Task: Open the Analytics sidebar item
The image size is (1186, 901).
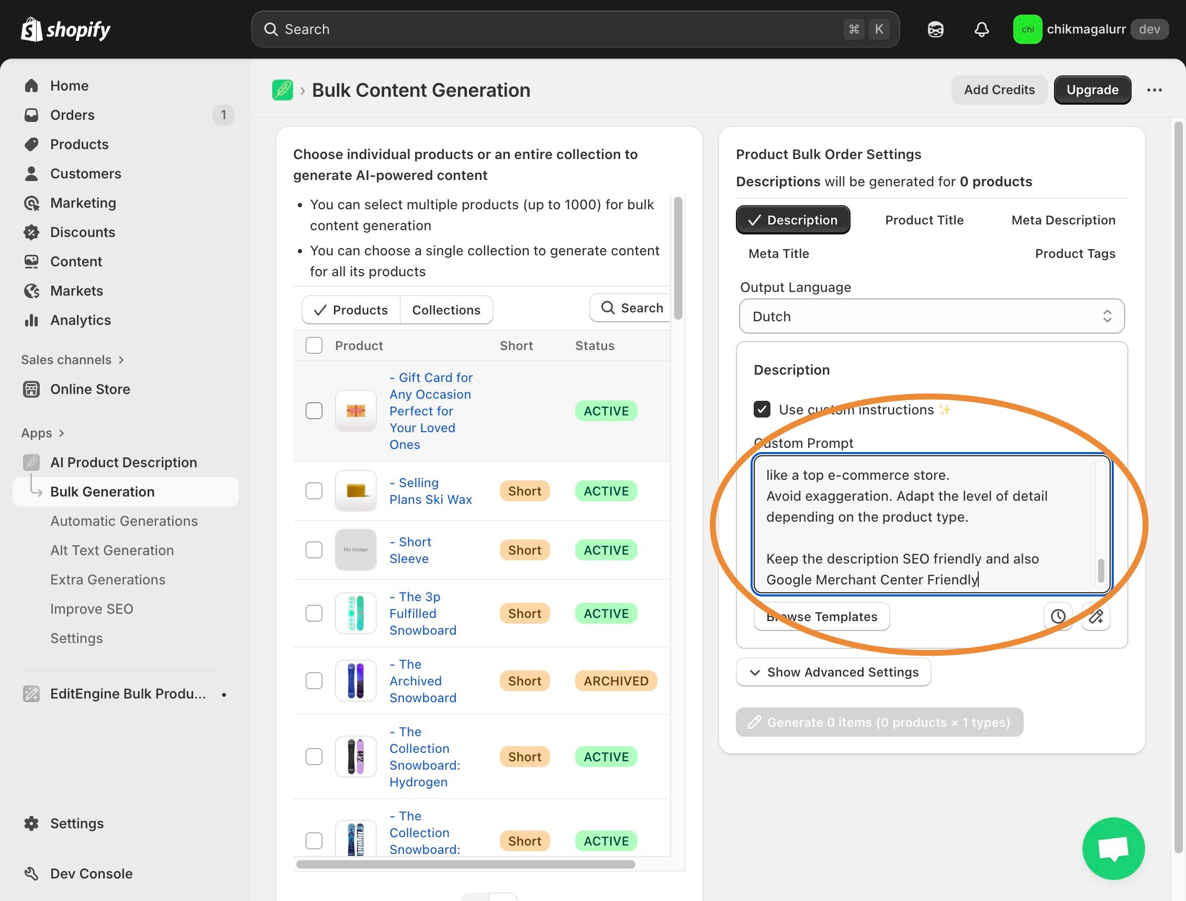Action: pyautogui.click(x=81, y=320)
